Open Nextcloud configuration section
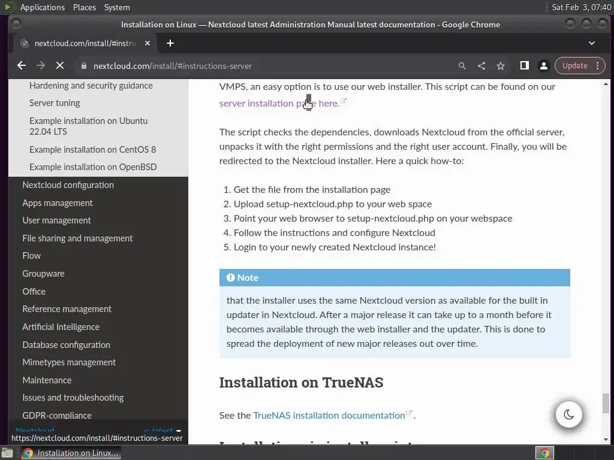The image size is (614, 460). click(x=68, y=185)
